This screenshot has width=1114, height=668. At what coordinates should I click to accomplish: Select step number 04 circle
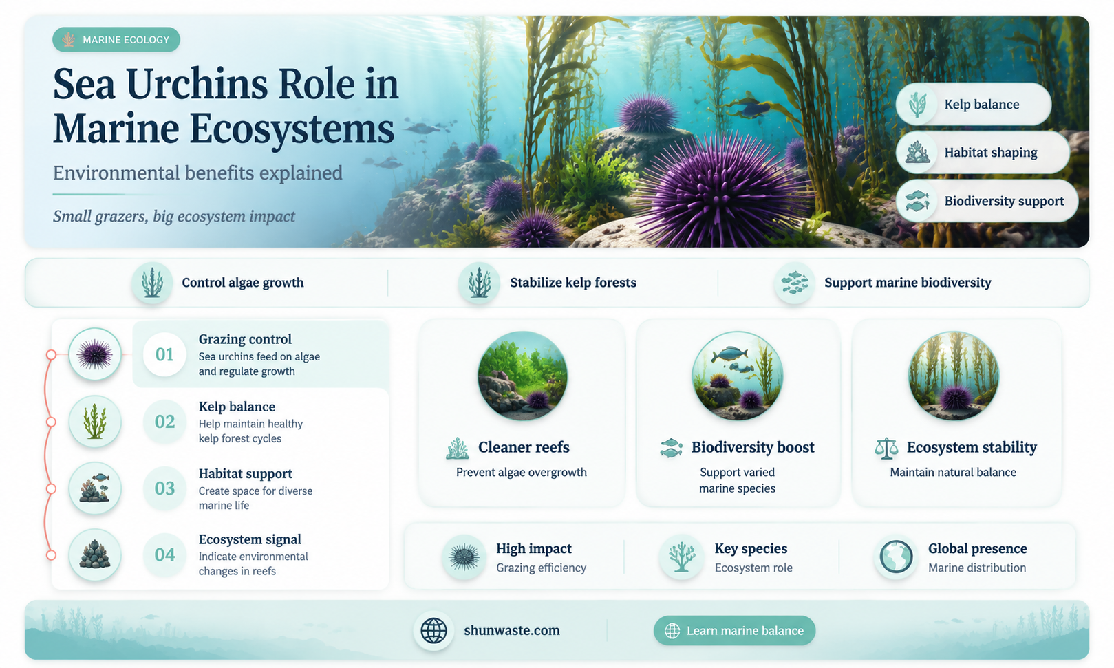tap(164, 554)
